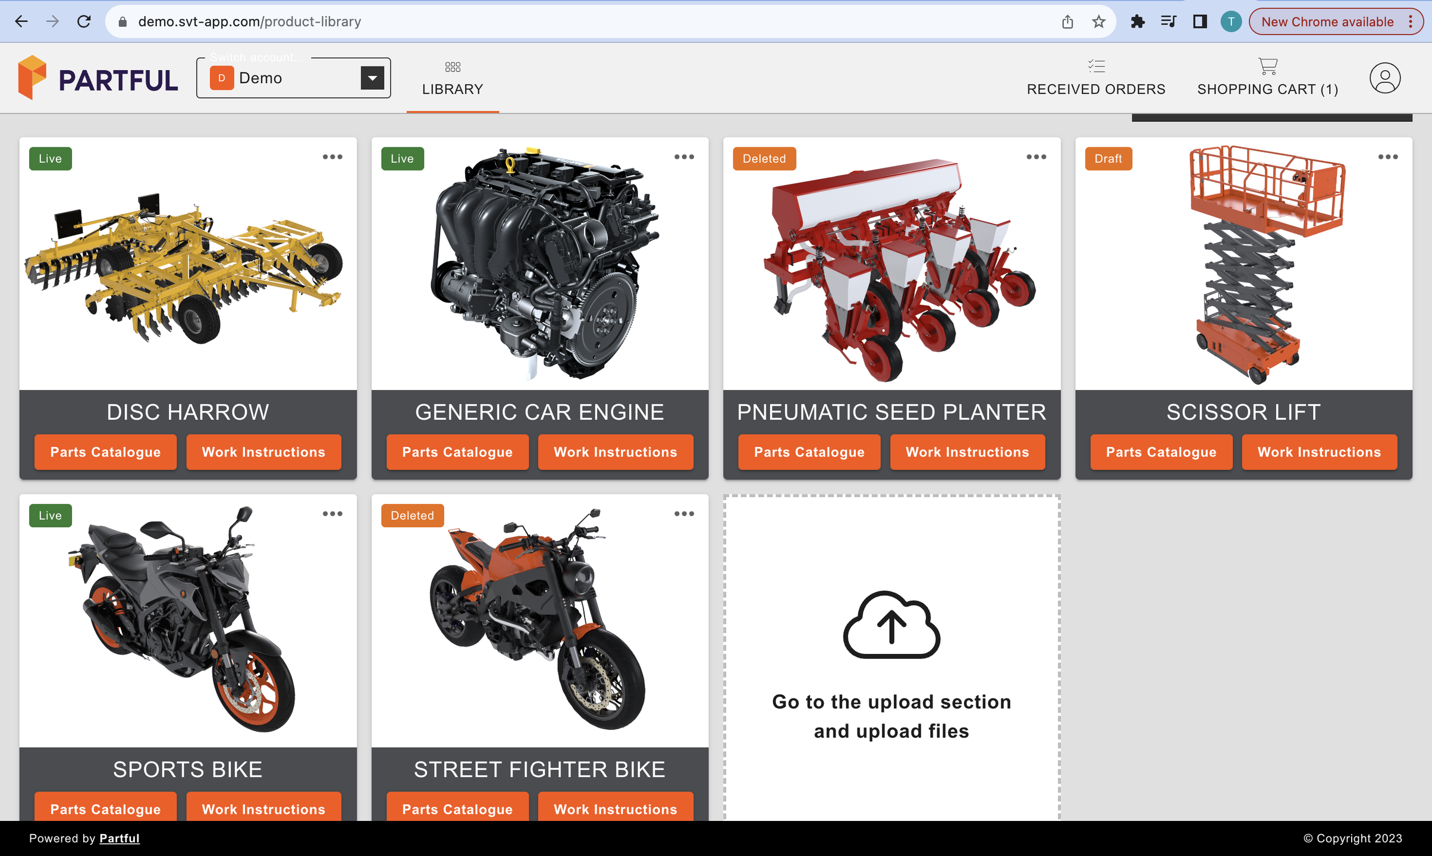The height and width of the screenshot is (856, 1432).
Task: Open options menu on Street Fighter Bike card
Action: tap(684, 514)
